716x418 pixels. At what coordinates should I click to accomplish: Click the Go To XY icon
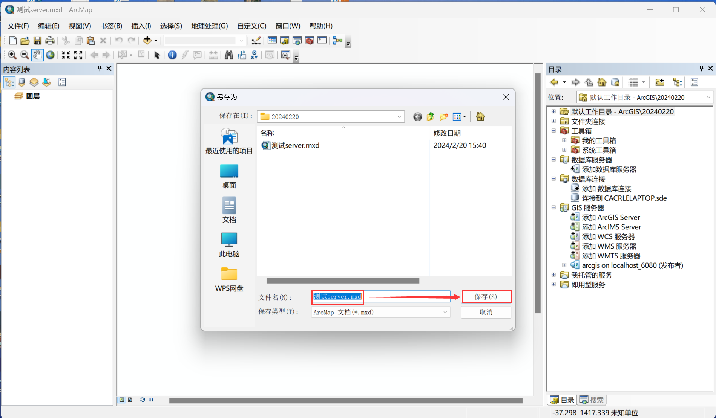pos(255,55)
